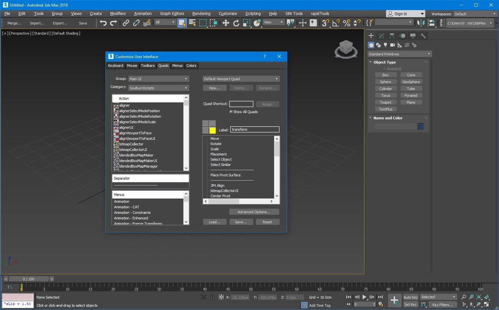This screenshot has width=499, height=310.
Task: Activate the Select and Rotate tool
Action: tap(236, 23)
